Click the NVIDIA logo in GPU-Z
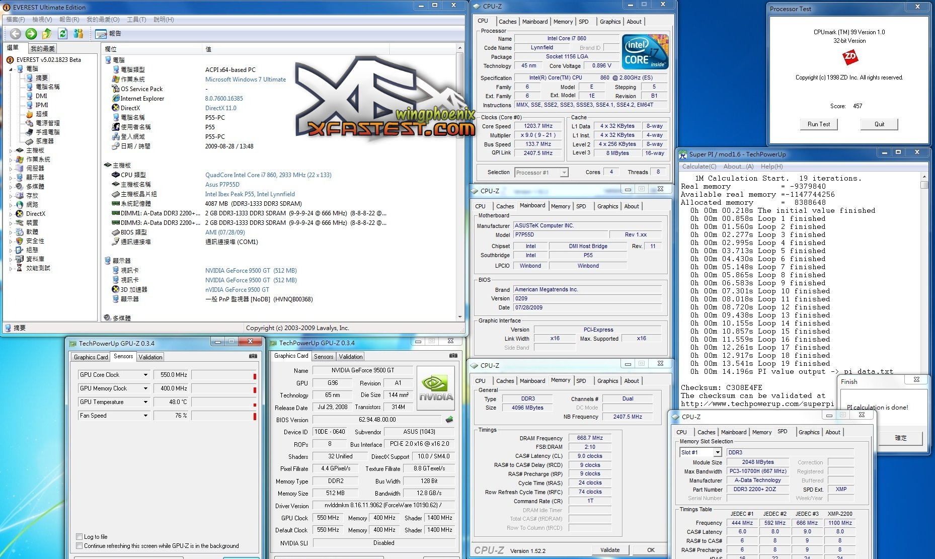 (x=436, y=388)
